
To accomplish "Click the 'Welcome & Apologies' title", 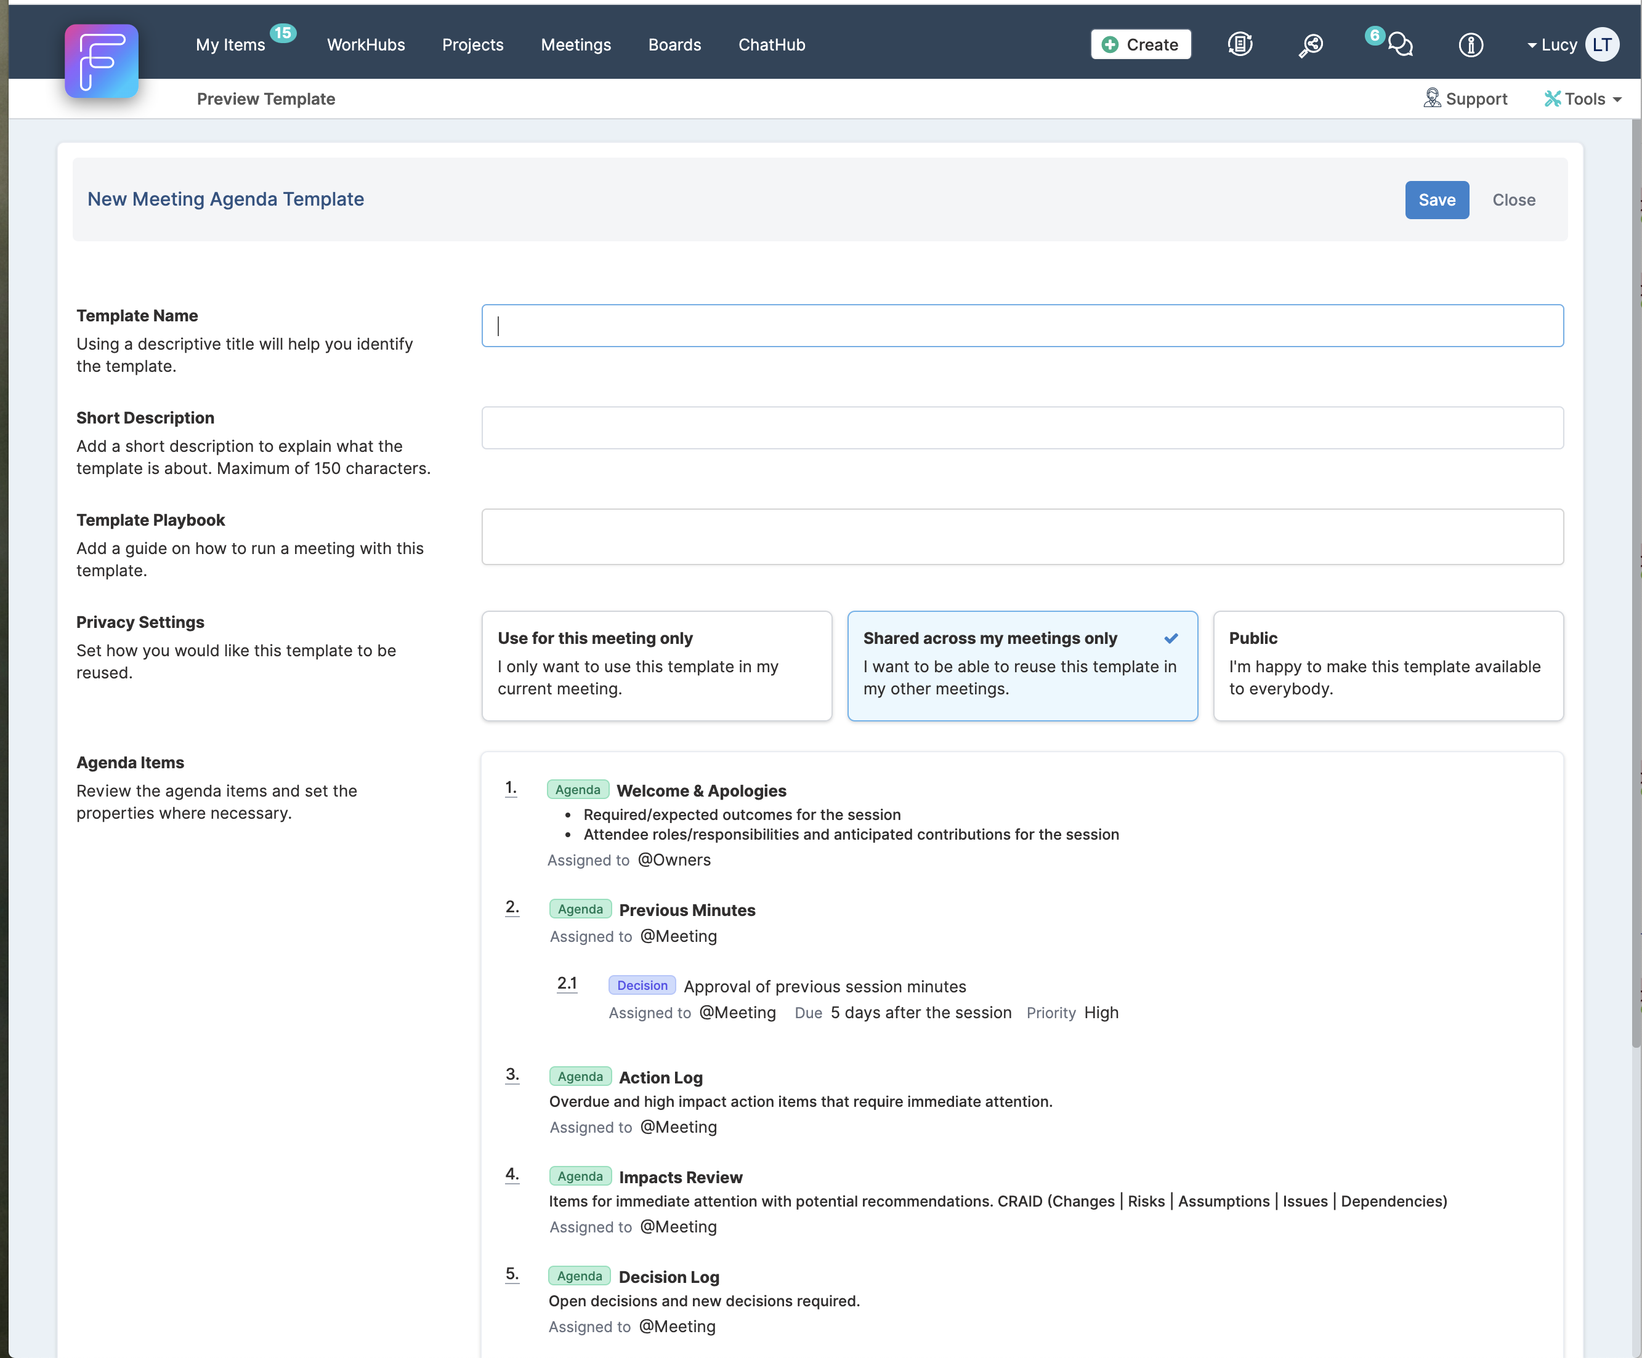I will pos(702,791).
